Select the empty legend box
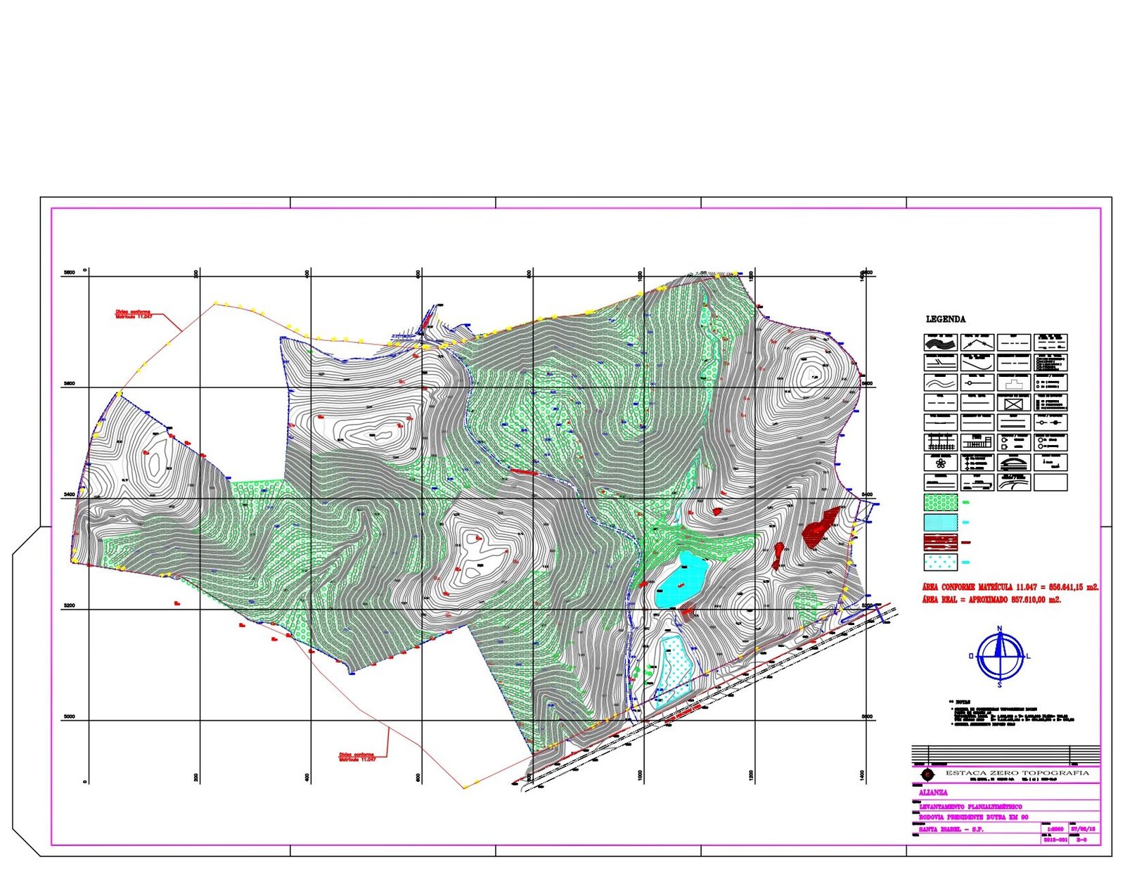The height and width of the screenshot is (869, 1125). coord(1050,482)
